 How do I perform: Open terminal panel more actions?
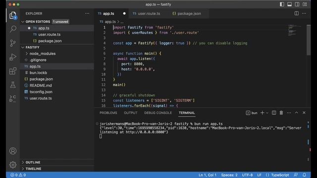(x=289, y=113)
